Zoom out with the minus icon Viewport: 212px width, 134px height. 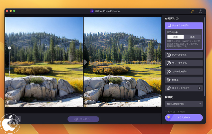[x=10, y=79]
